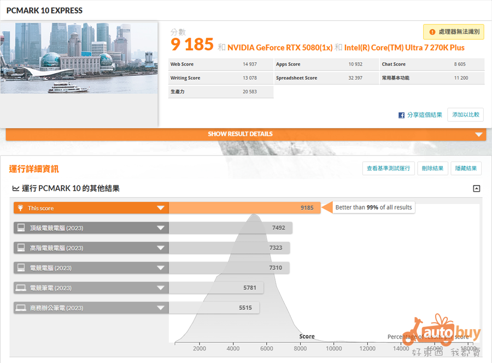492x363 pixels.
Task: Click the Facebook icon next to 分享這個結果
Action: 401,115
